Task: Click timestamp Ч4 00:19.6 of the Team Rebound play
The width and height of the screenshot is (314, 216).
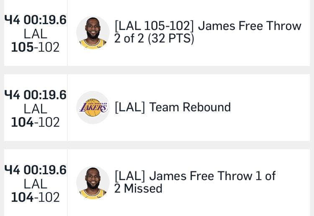Action: pos(35,95)
